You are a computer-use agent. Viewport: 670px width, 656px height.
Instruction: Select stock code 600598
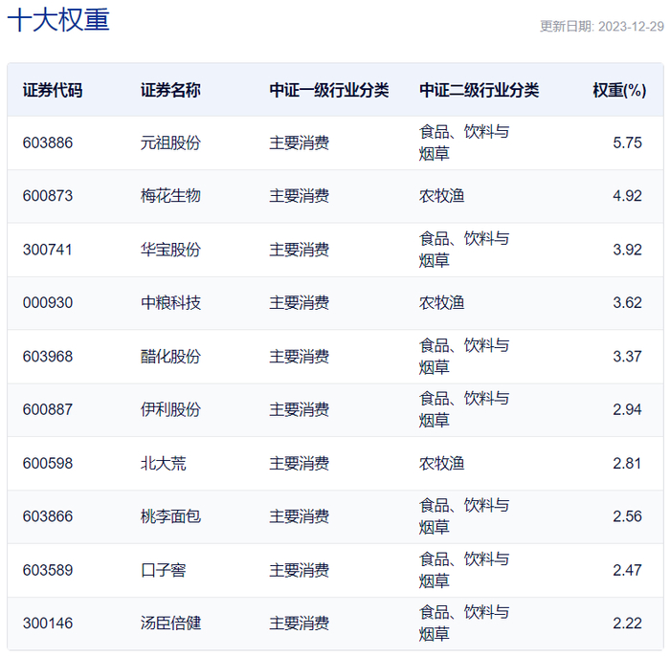(x=48, y=464)
